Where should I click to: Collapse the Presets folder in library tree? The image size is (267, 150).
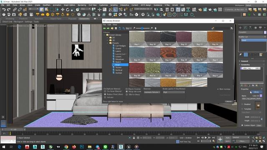click(x=108, y=43)
